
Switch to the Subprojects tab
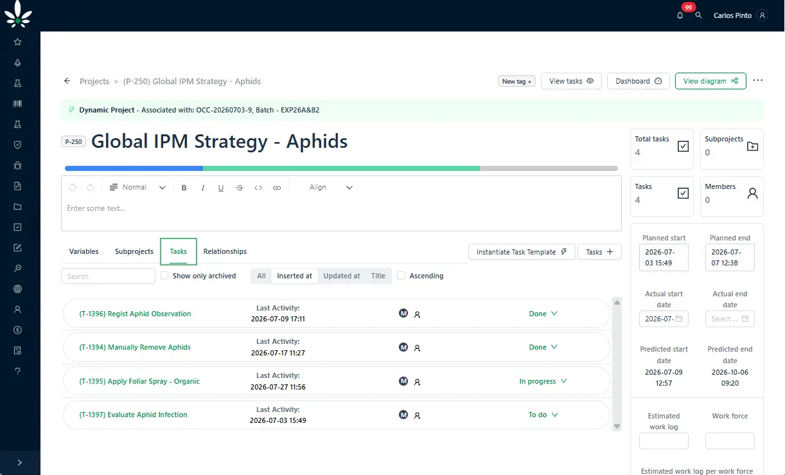pos(134,251)
